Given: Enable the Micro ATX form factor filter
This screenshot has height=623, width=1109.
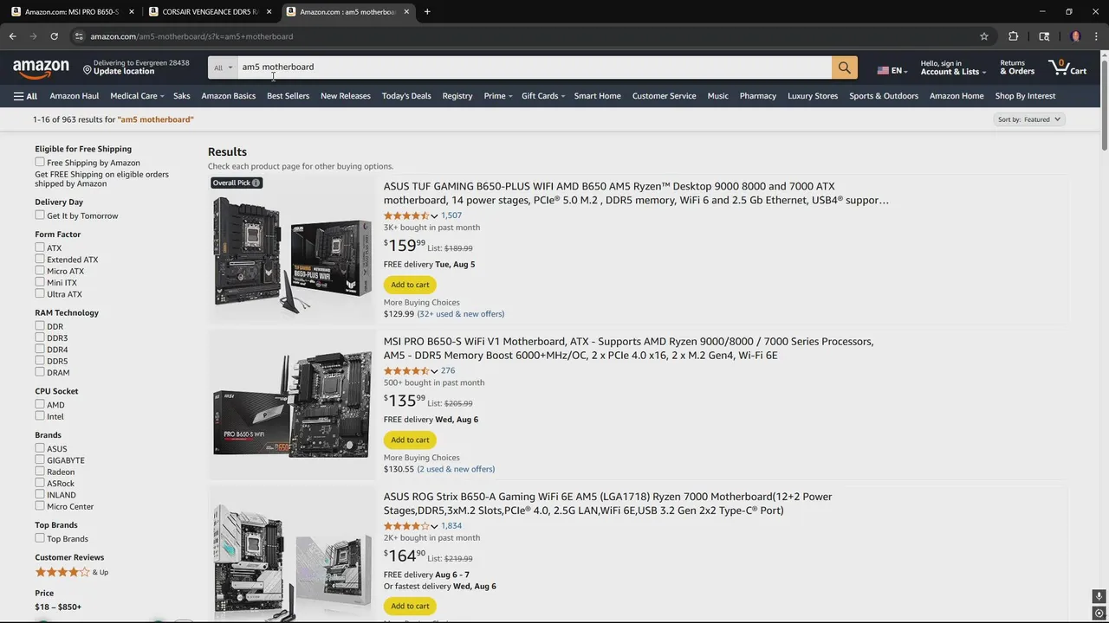Looking at the screenshot, I should [40, 270].
